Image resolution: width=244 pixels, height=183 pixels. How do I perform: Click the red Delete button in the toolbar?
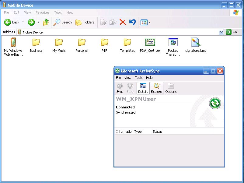point(123,22)
